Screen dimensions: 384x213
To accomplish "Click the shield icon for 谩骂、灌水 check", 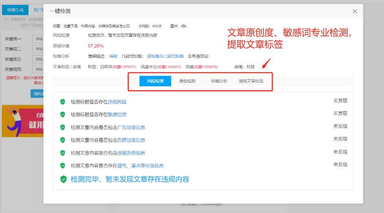I will pos(63,166).
